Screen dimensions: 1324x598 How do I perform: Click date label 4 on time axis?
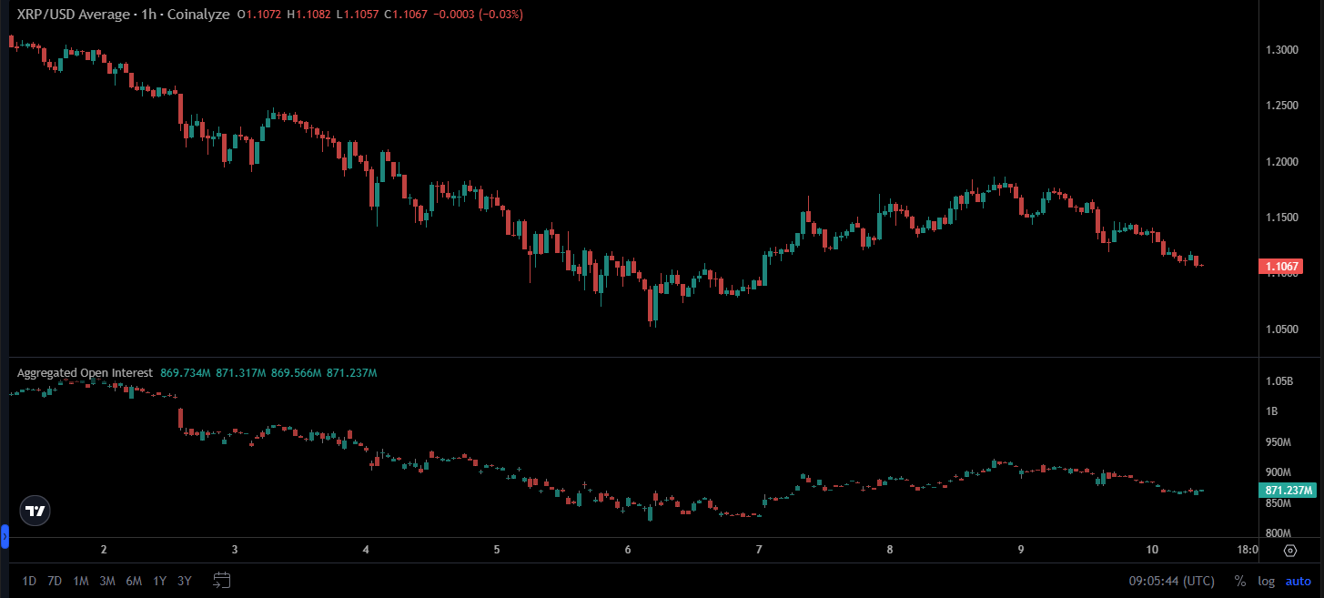[x=366, y=550]
